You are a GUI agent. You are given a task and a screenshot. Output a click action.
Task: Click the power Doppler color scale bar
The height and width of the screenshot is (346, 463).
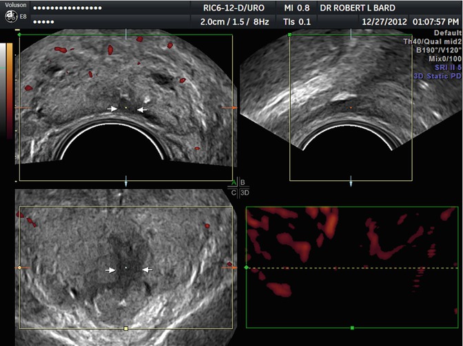click(9, 89)
